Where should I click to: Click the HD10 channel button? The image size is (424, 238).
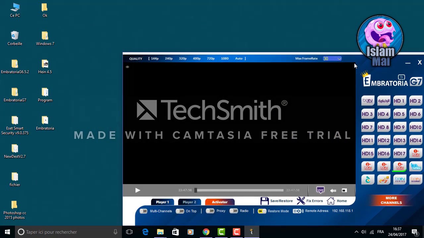point(415,127)
